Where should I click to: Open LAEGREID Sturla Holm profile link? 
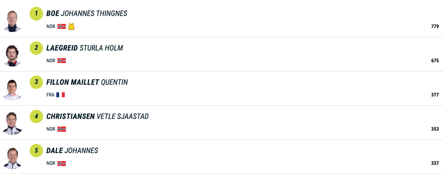pyautogui.click(x=85, y=48)
